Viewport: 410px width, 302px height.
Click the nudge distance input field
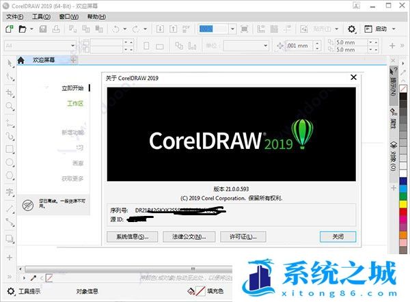[299, 46]
